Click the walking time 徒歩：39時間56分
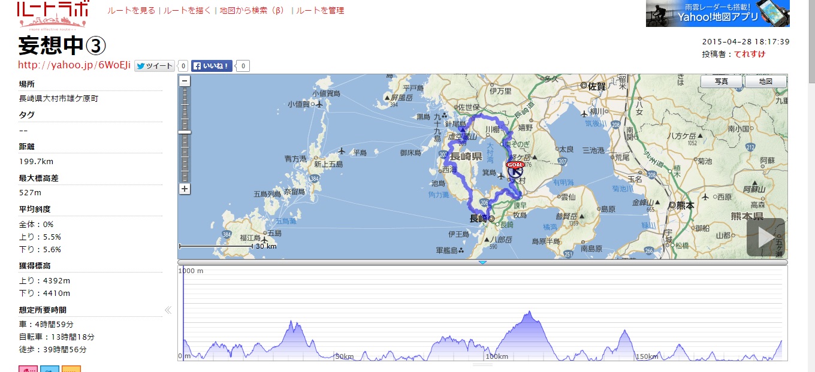 [x=53, y=349]
